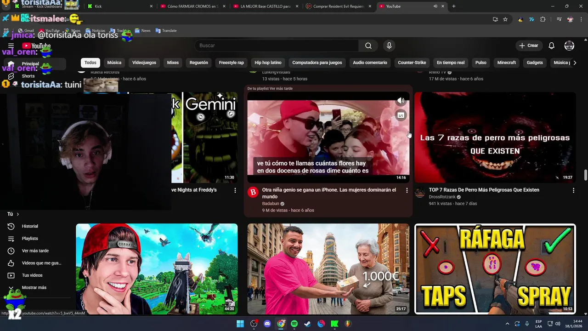Open the Badabun channel name link
The height and width of the screenshot is (331, 588).
[270, 204]
